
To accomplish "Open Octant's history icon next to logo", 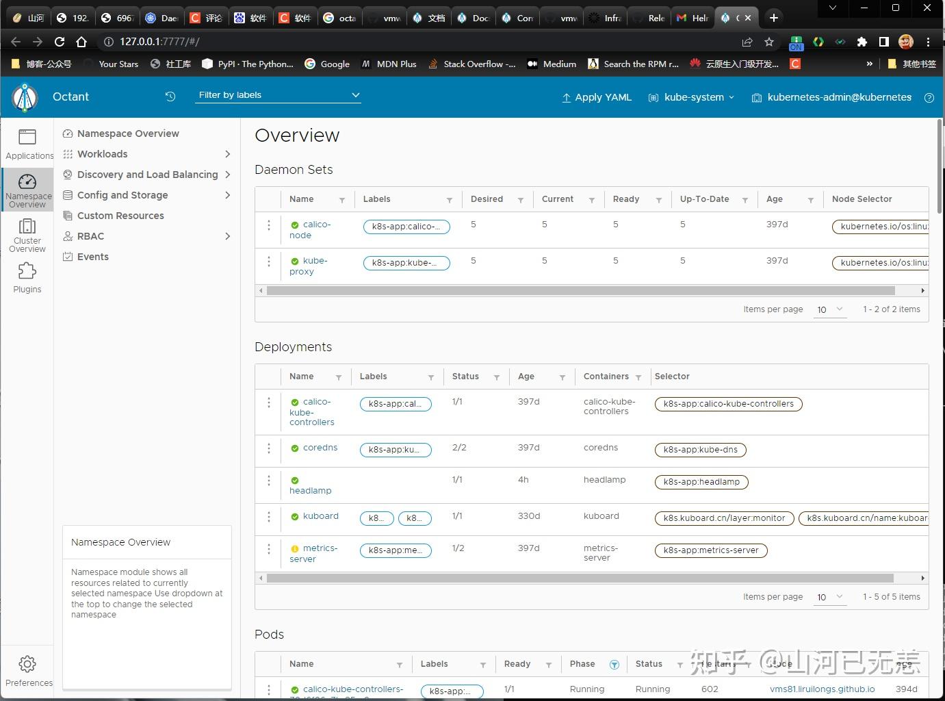I will coord(170,97).
